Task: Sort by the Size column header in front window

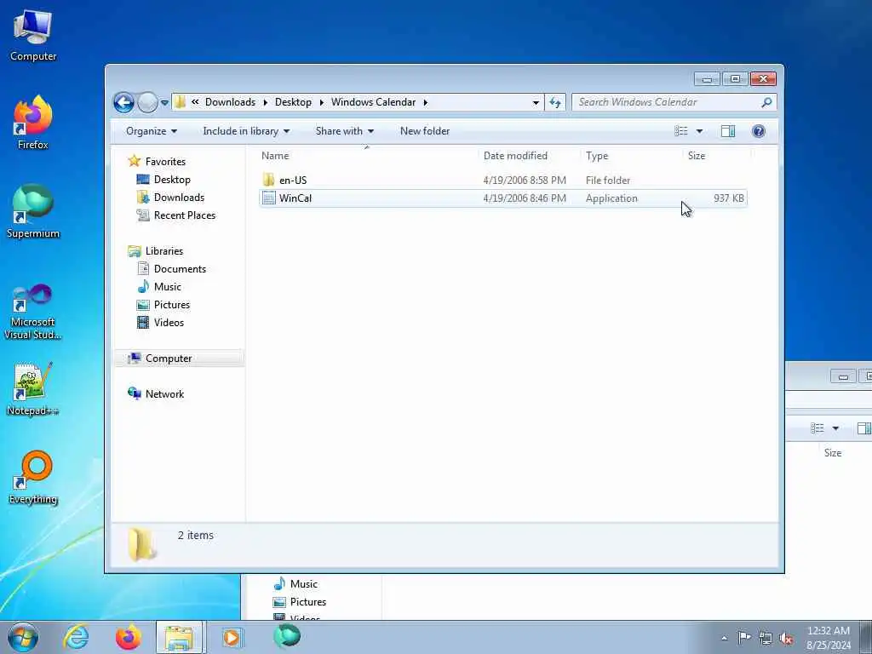Action: [x=716, y=156]
